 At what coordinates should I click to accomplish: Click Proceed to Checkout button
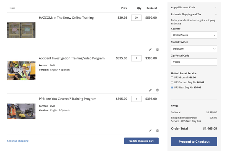pyautogui.click(x=194, y=142)
